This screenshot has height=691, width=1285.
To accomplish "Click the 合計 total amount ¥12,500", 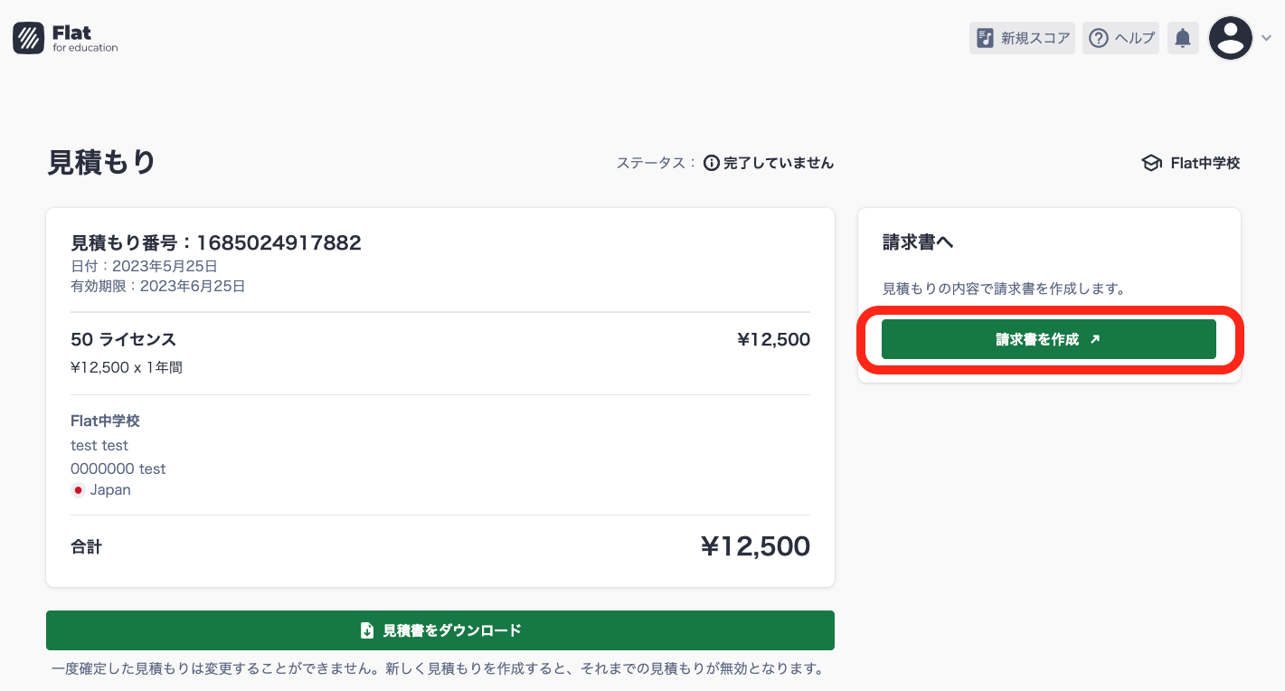I will point(754,546).
